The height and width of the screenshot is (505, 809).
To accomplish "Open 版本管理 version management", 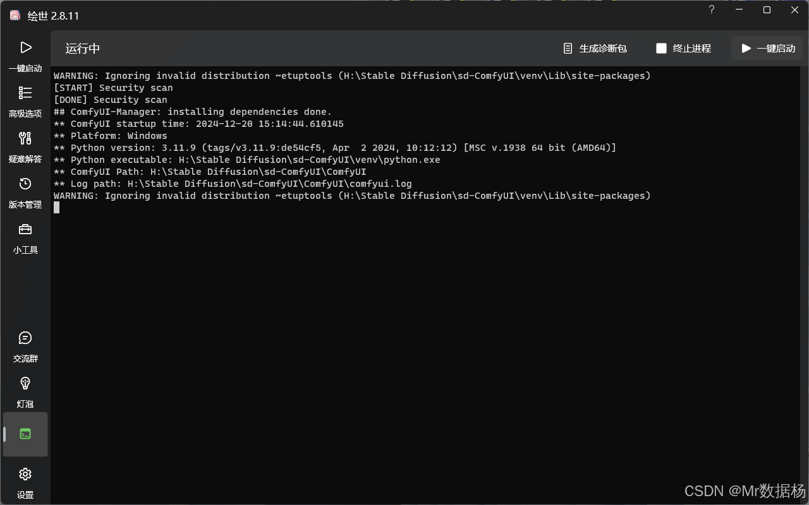I will 25,193.
